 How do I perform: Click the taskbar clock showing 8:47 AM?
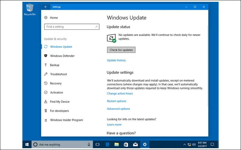pos(202,144)
